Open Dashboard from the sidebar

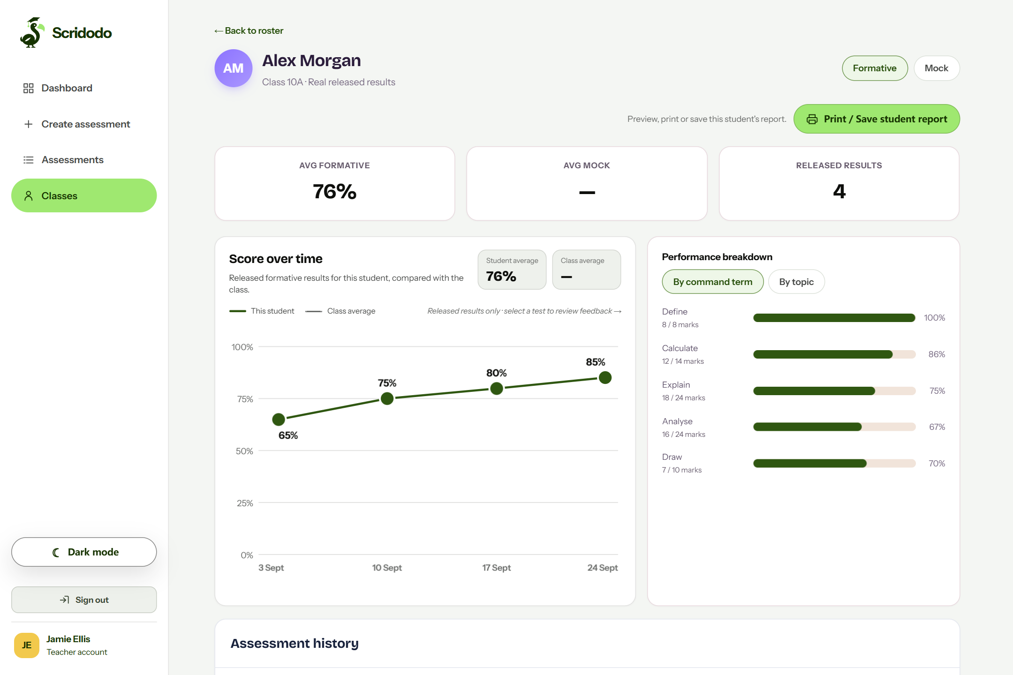[x=84, y=88]
